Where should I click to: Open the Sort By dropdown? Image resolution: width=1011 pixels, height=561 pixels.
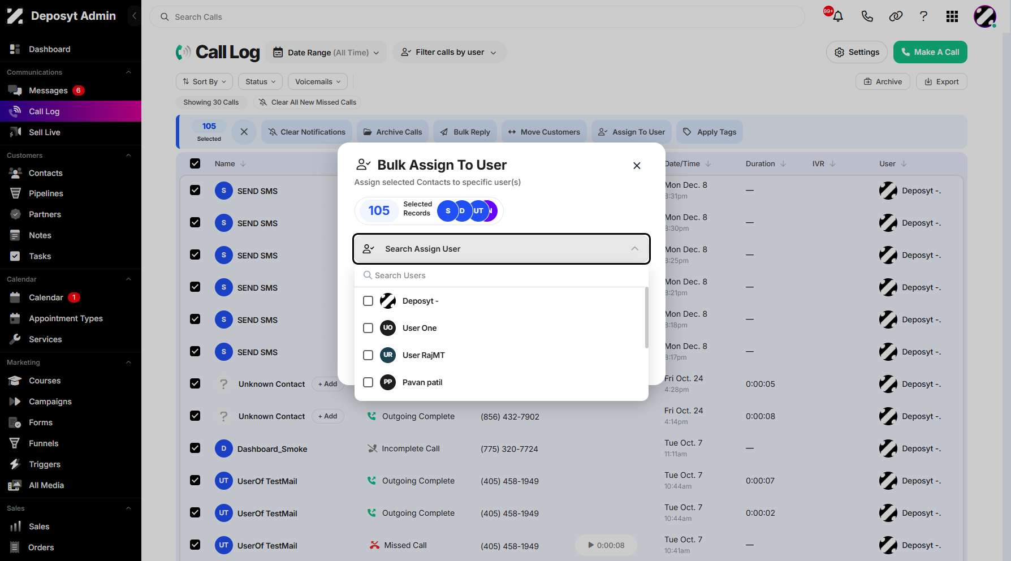pos(204,81)
